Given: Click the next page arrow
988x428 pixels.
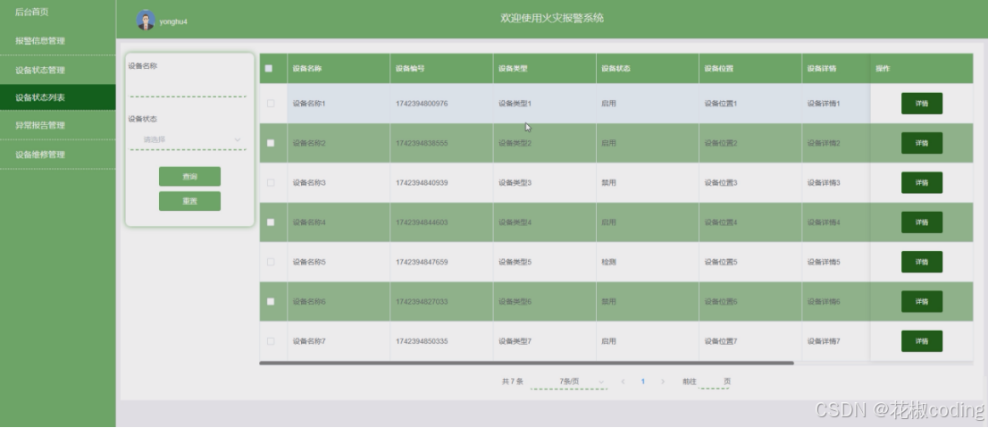Looking at the screenshot, I should 662,382.
